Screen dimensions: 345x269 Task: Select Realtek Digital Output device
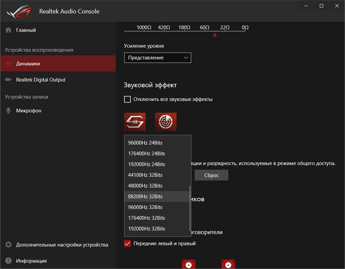(58, 80)
